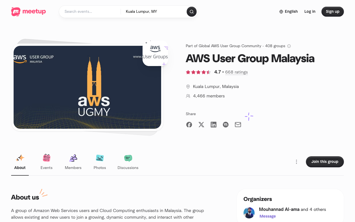Open the 668 ratings link
Screen dimensions: 355x222
click(x=236, y=72)
